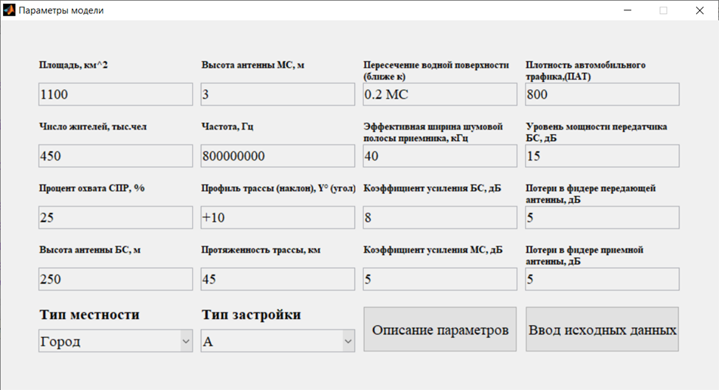Click the MATLAB icon in the title bar
This screenshot has width=719, height=390.
click(9, 10)
